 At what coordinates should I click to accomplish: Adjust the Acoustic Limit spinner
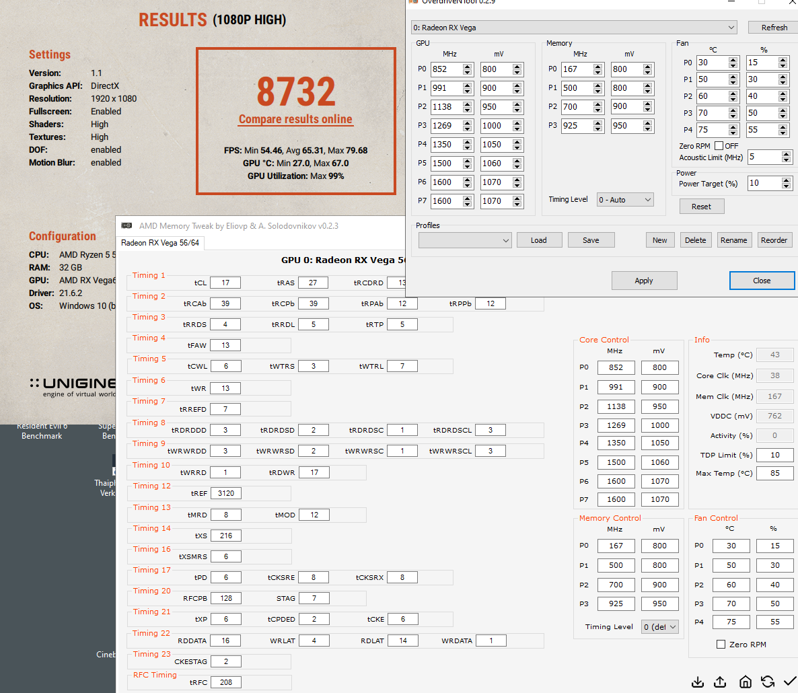pos(787,157)
